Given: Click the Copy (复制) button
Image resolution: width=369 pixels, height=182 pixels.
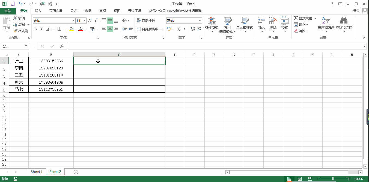Looking at the screenshot, I should (19, 25).
